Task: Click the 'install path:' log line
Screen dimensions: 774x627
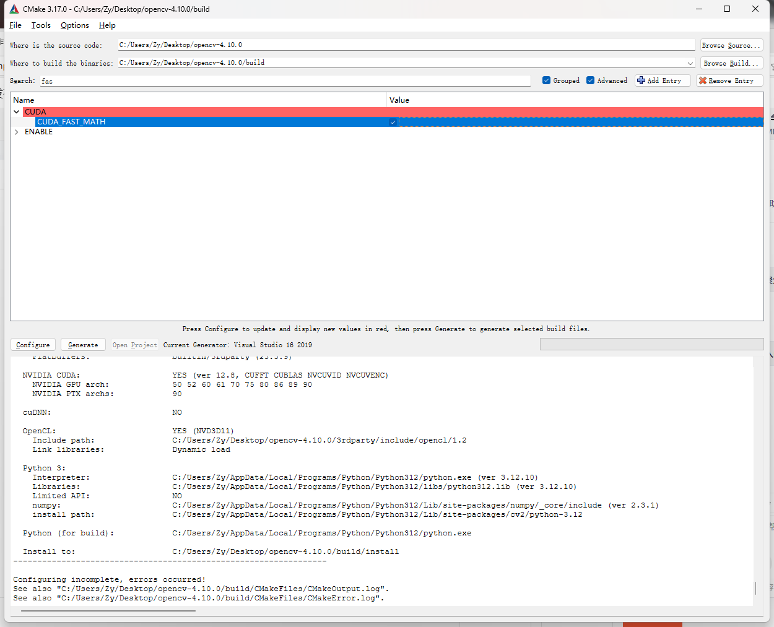Action: [x=308, y=514]
